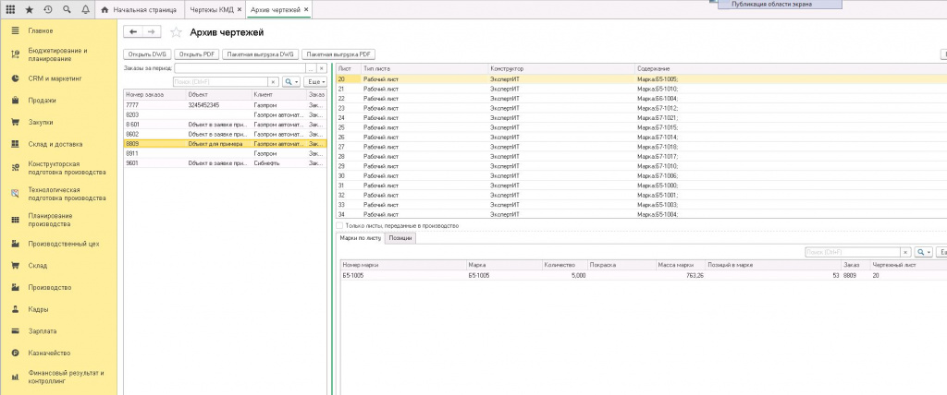Click Пакетная выгрузка PDF button

(338, 54)
